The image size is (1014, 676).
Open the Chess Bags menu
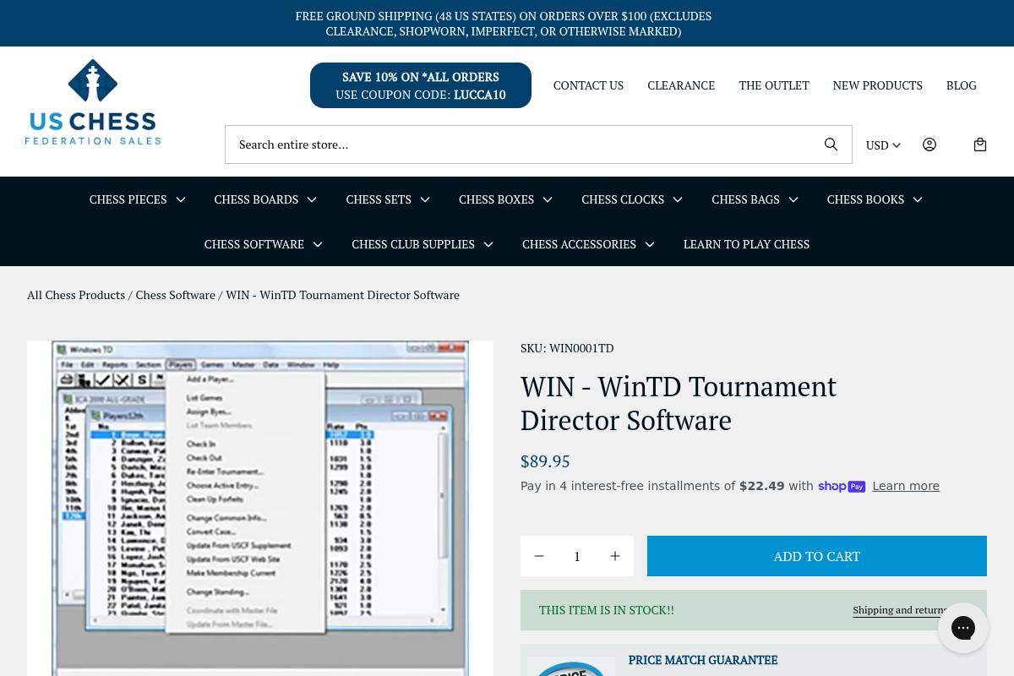(745, 199)
